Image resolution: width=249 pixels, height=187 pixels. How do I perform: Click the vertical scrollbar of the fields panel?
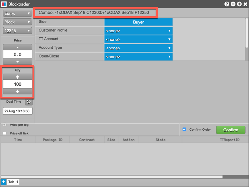coord(247,33)
